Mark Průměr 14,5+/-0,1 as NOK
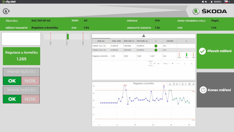234x132 pixels. click(30, 99)
